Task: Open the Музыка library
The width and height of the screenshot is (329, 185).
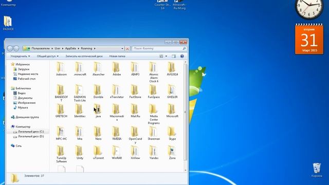Action: point(21,107)
